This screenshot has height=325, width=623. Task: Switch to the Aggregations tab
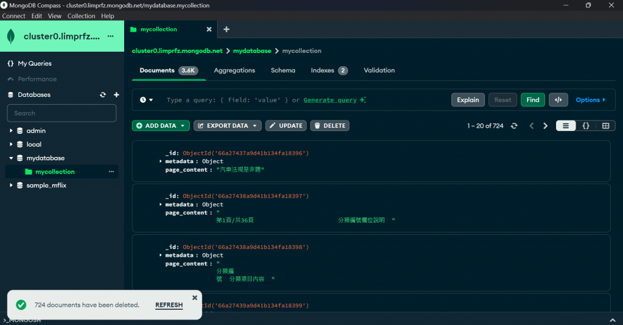pos(234,71)
